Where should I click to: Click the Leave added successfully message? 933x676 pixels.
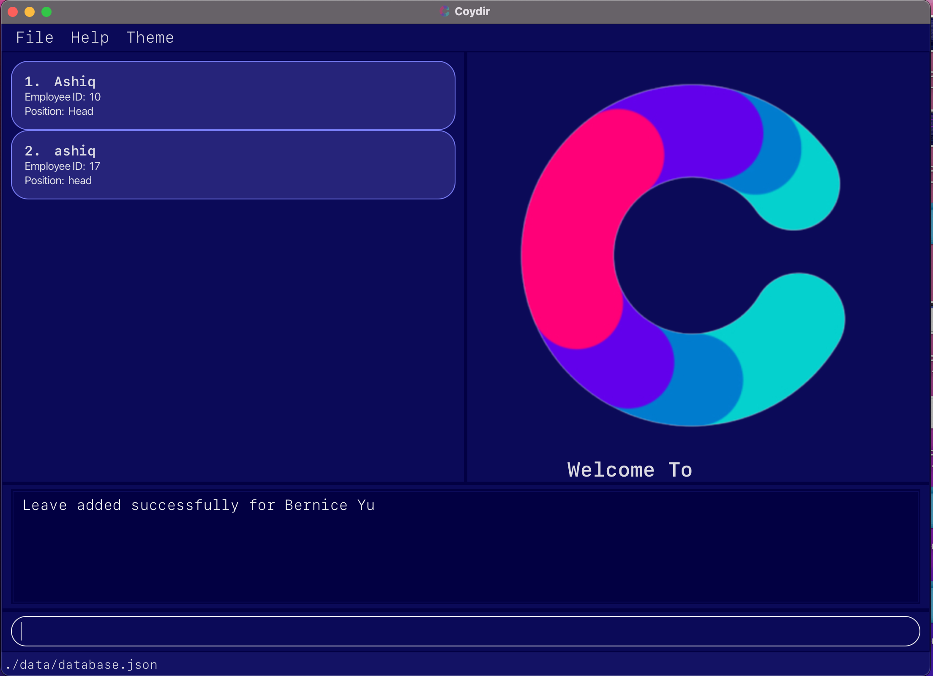coord(199,505)
